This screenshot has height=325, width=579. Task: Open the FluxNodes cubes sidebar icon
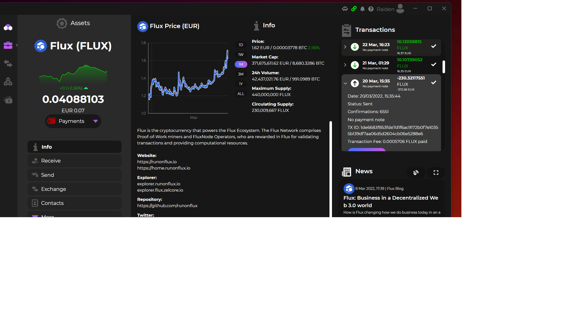pos(8,82)
